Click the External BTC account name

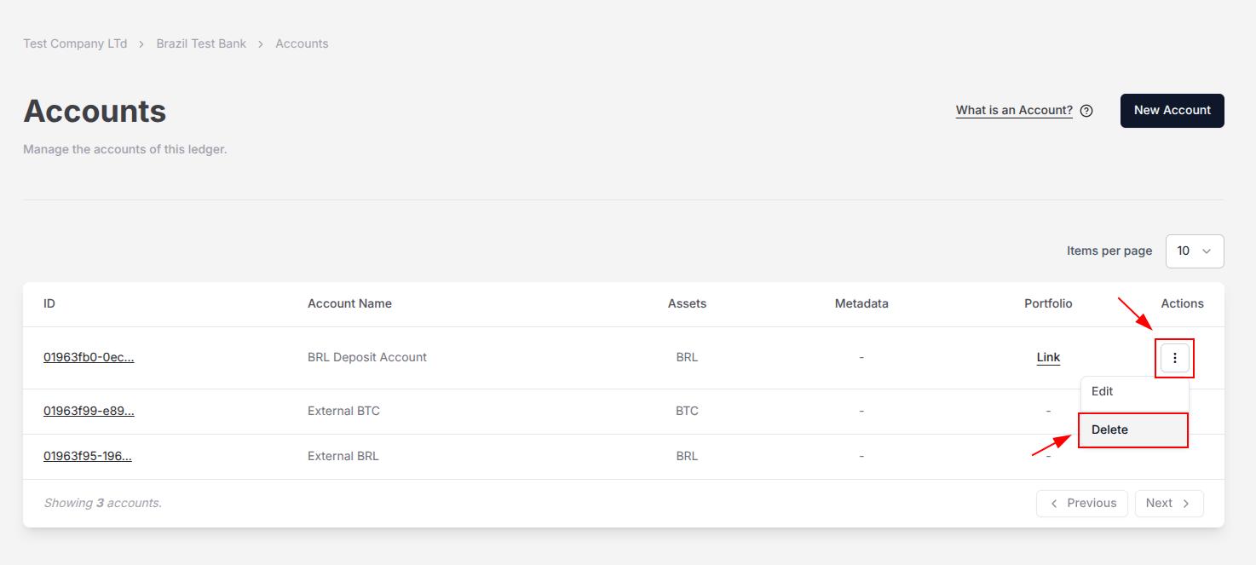click(x=343, y=411)
